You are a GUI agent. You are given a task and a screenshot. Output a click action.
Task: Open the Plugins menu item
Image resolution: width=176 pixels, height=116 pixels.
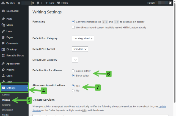pyautogui.click(x=14, y=70)
